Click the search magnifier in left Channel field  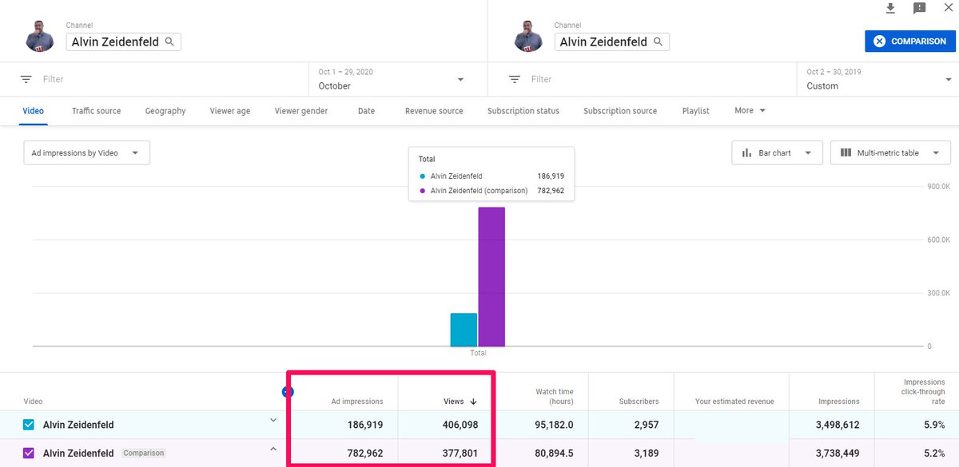click(170, 41)
